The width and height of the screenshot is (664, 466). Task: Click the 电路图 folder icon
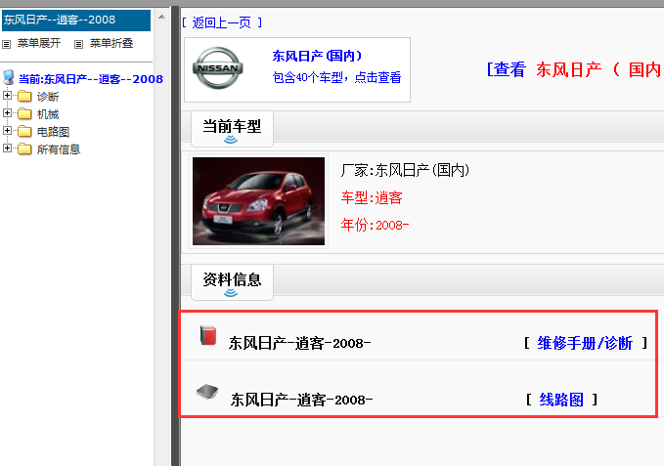click(24, 132)
